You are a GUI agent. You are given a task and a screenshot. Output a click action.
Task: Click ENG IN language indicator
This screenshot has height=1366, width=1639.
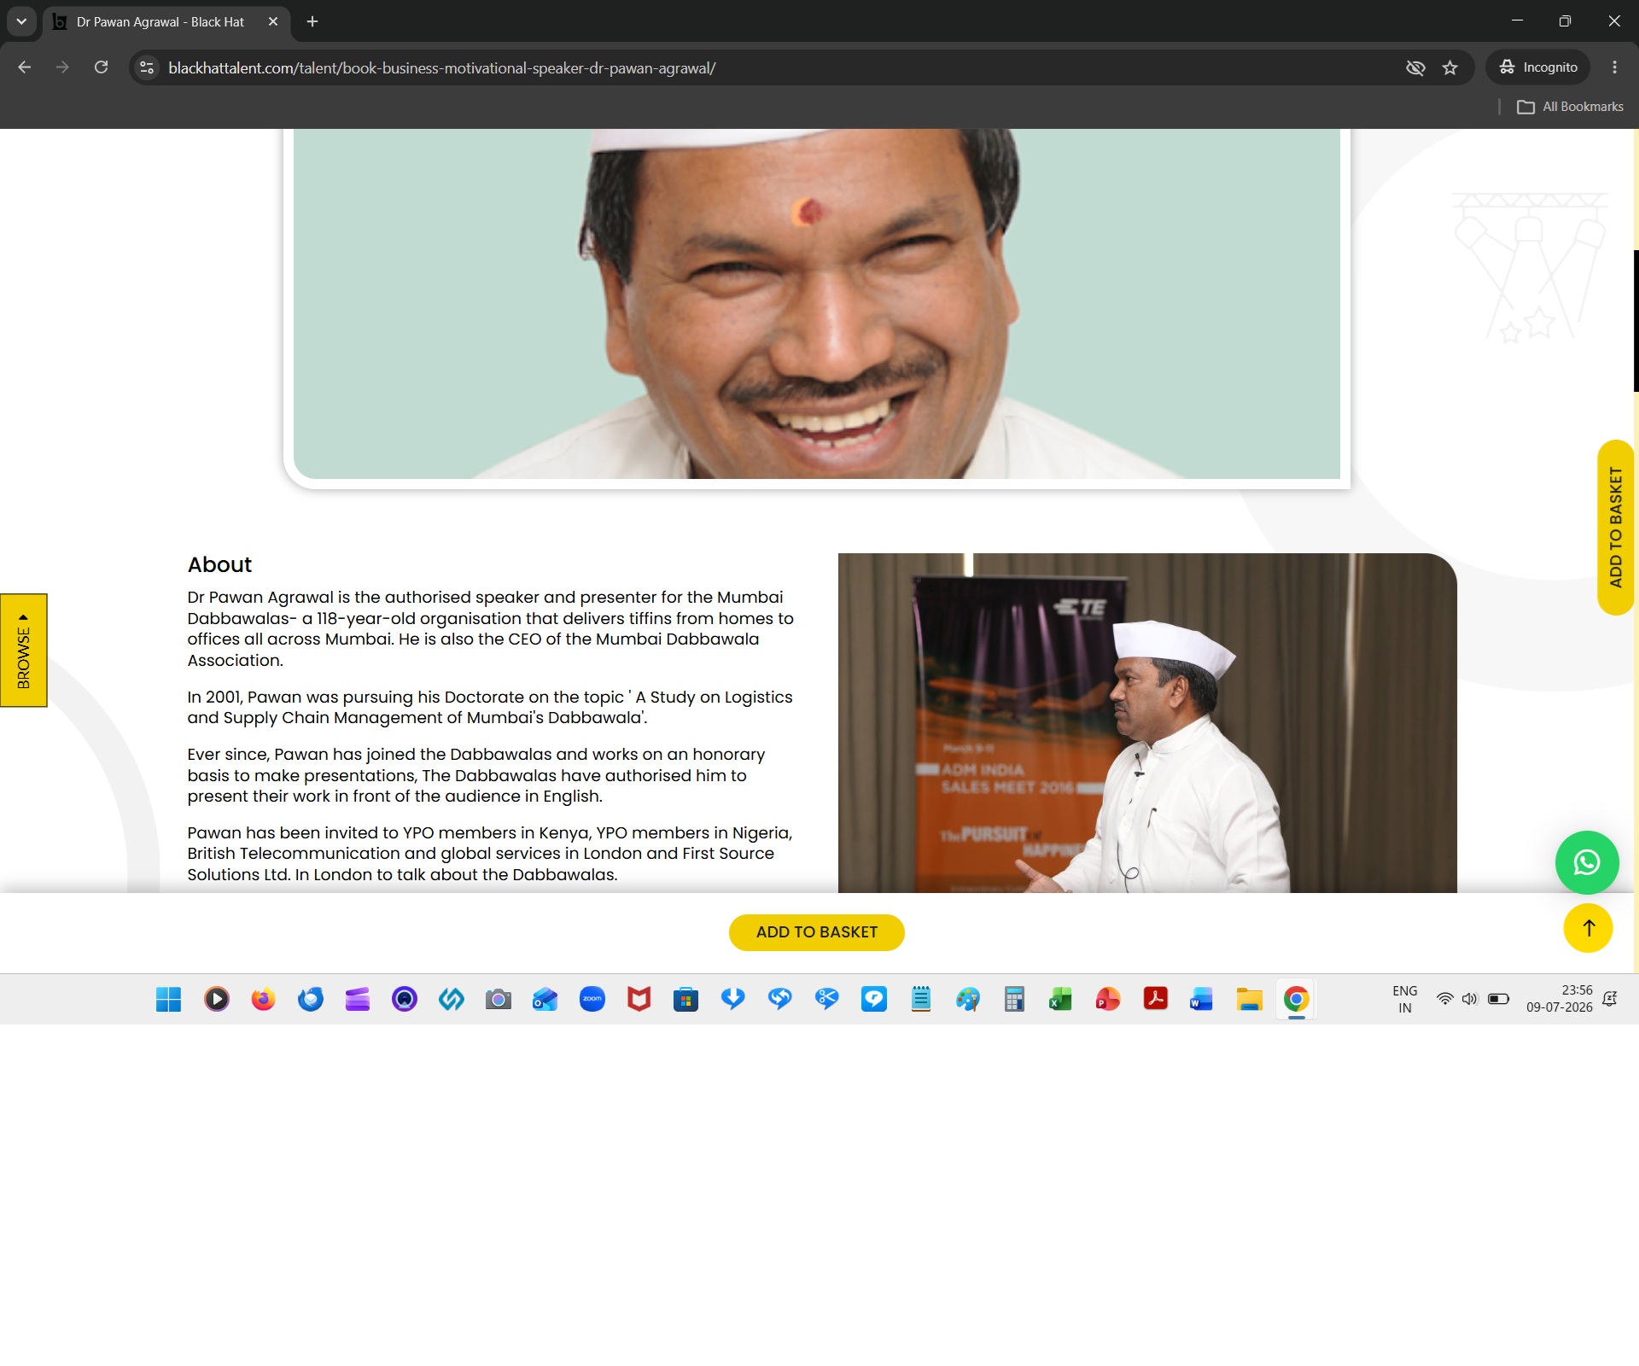click(x=1404, y=999)
